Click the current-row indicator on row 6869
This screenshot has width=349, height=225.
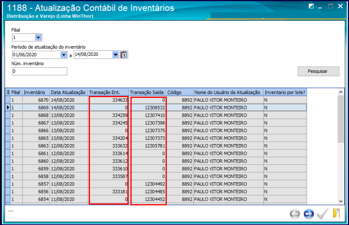(x=8, y=108)
